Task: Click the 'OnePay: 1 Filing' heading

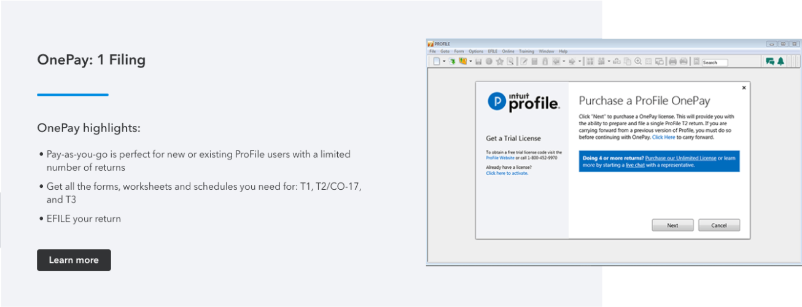Action: (91, 60)
